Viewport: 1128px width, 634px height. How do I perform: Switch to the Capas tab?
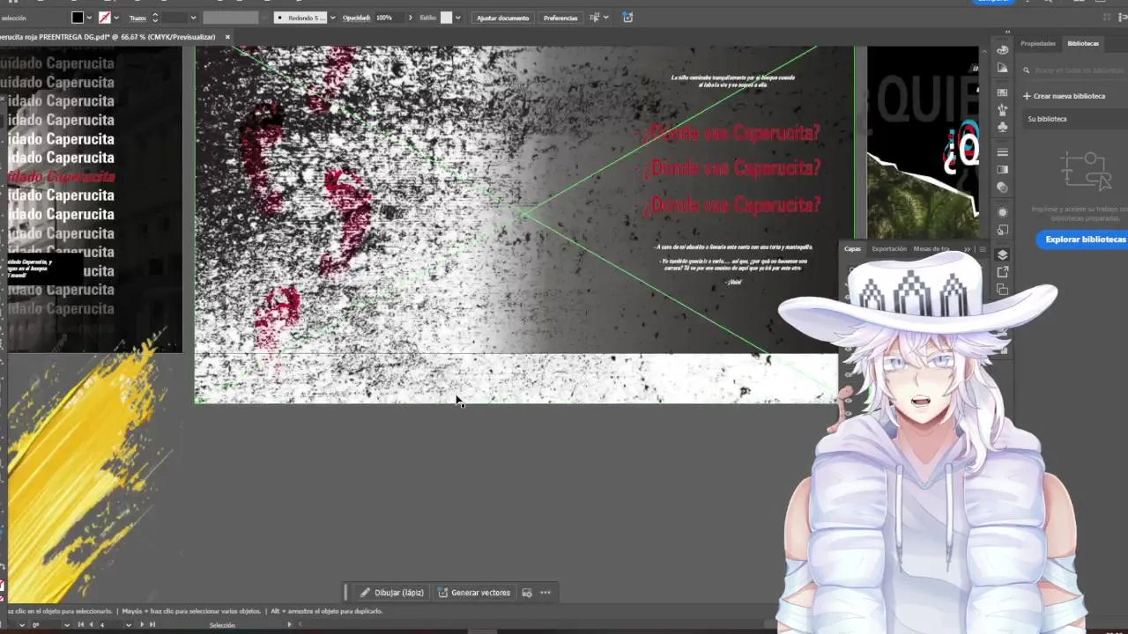point(852,249)
